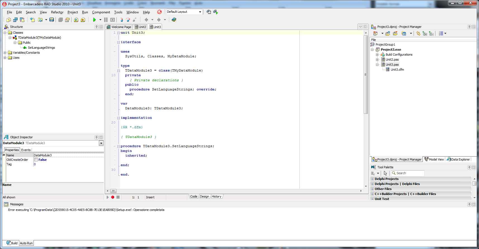Click the Help Contents book icon

pyautogui.click(x=174, y=20)
